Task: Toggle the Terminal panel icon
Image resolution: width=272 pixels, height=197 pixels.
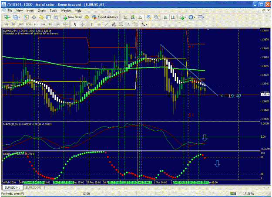Action: pyautogui.click(x=49, y=17)
